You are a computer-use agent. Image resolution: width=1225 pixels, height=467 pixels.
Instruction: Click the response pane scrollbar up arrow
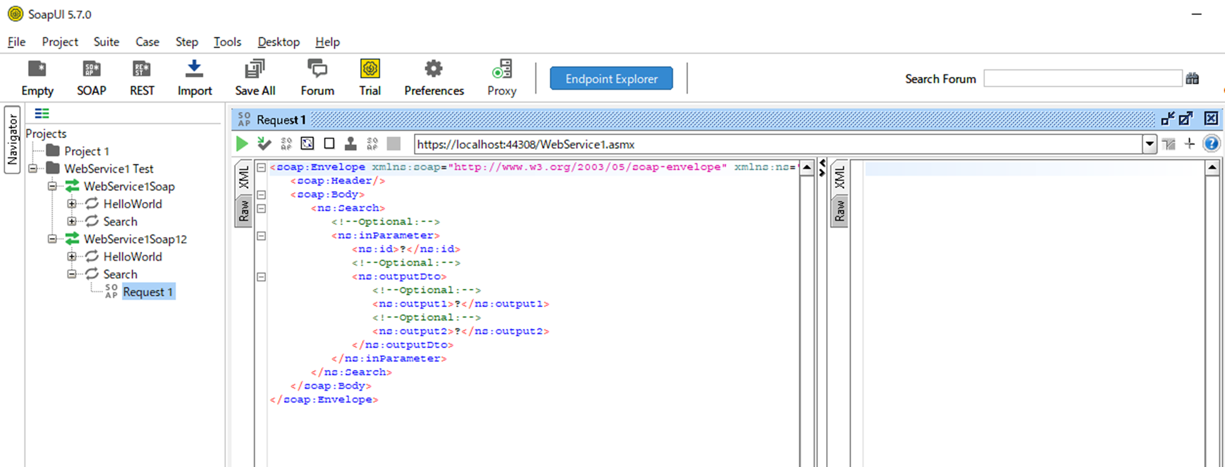coord(1212,167)
